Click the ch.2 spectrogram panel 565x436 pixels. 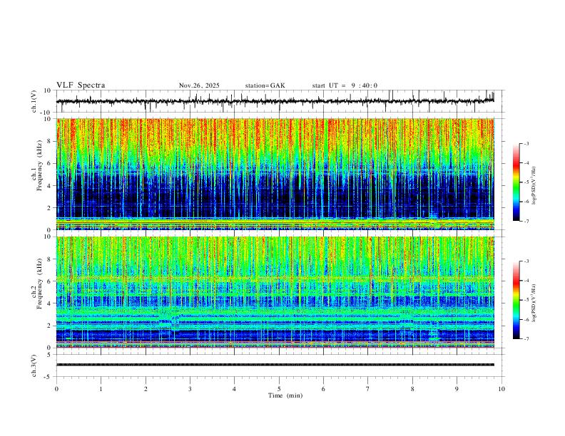(275, 292)
